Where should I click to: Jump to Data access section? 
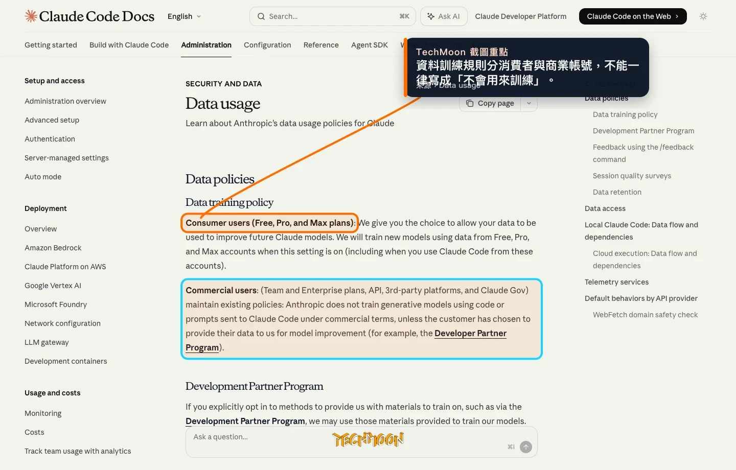coord(605,208)
